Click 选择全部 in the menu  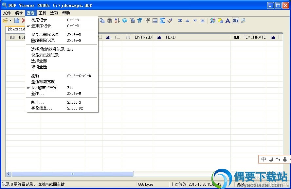[x=62, y=61]
